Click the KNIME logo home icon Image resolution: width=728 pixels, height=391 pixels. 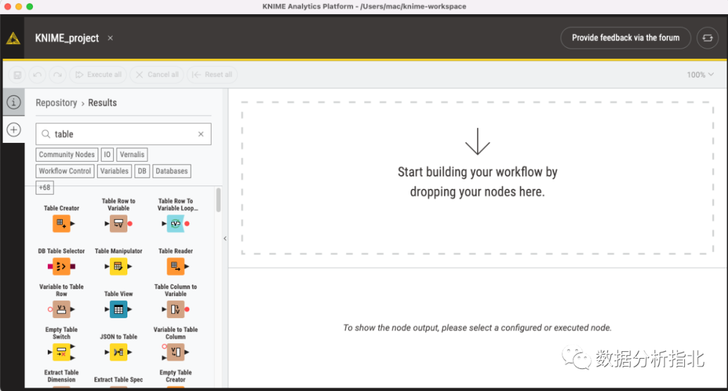tap(13, 38)
